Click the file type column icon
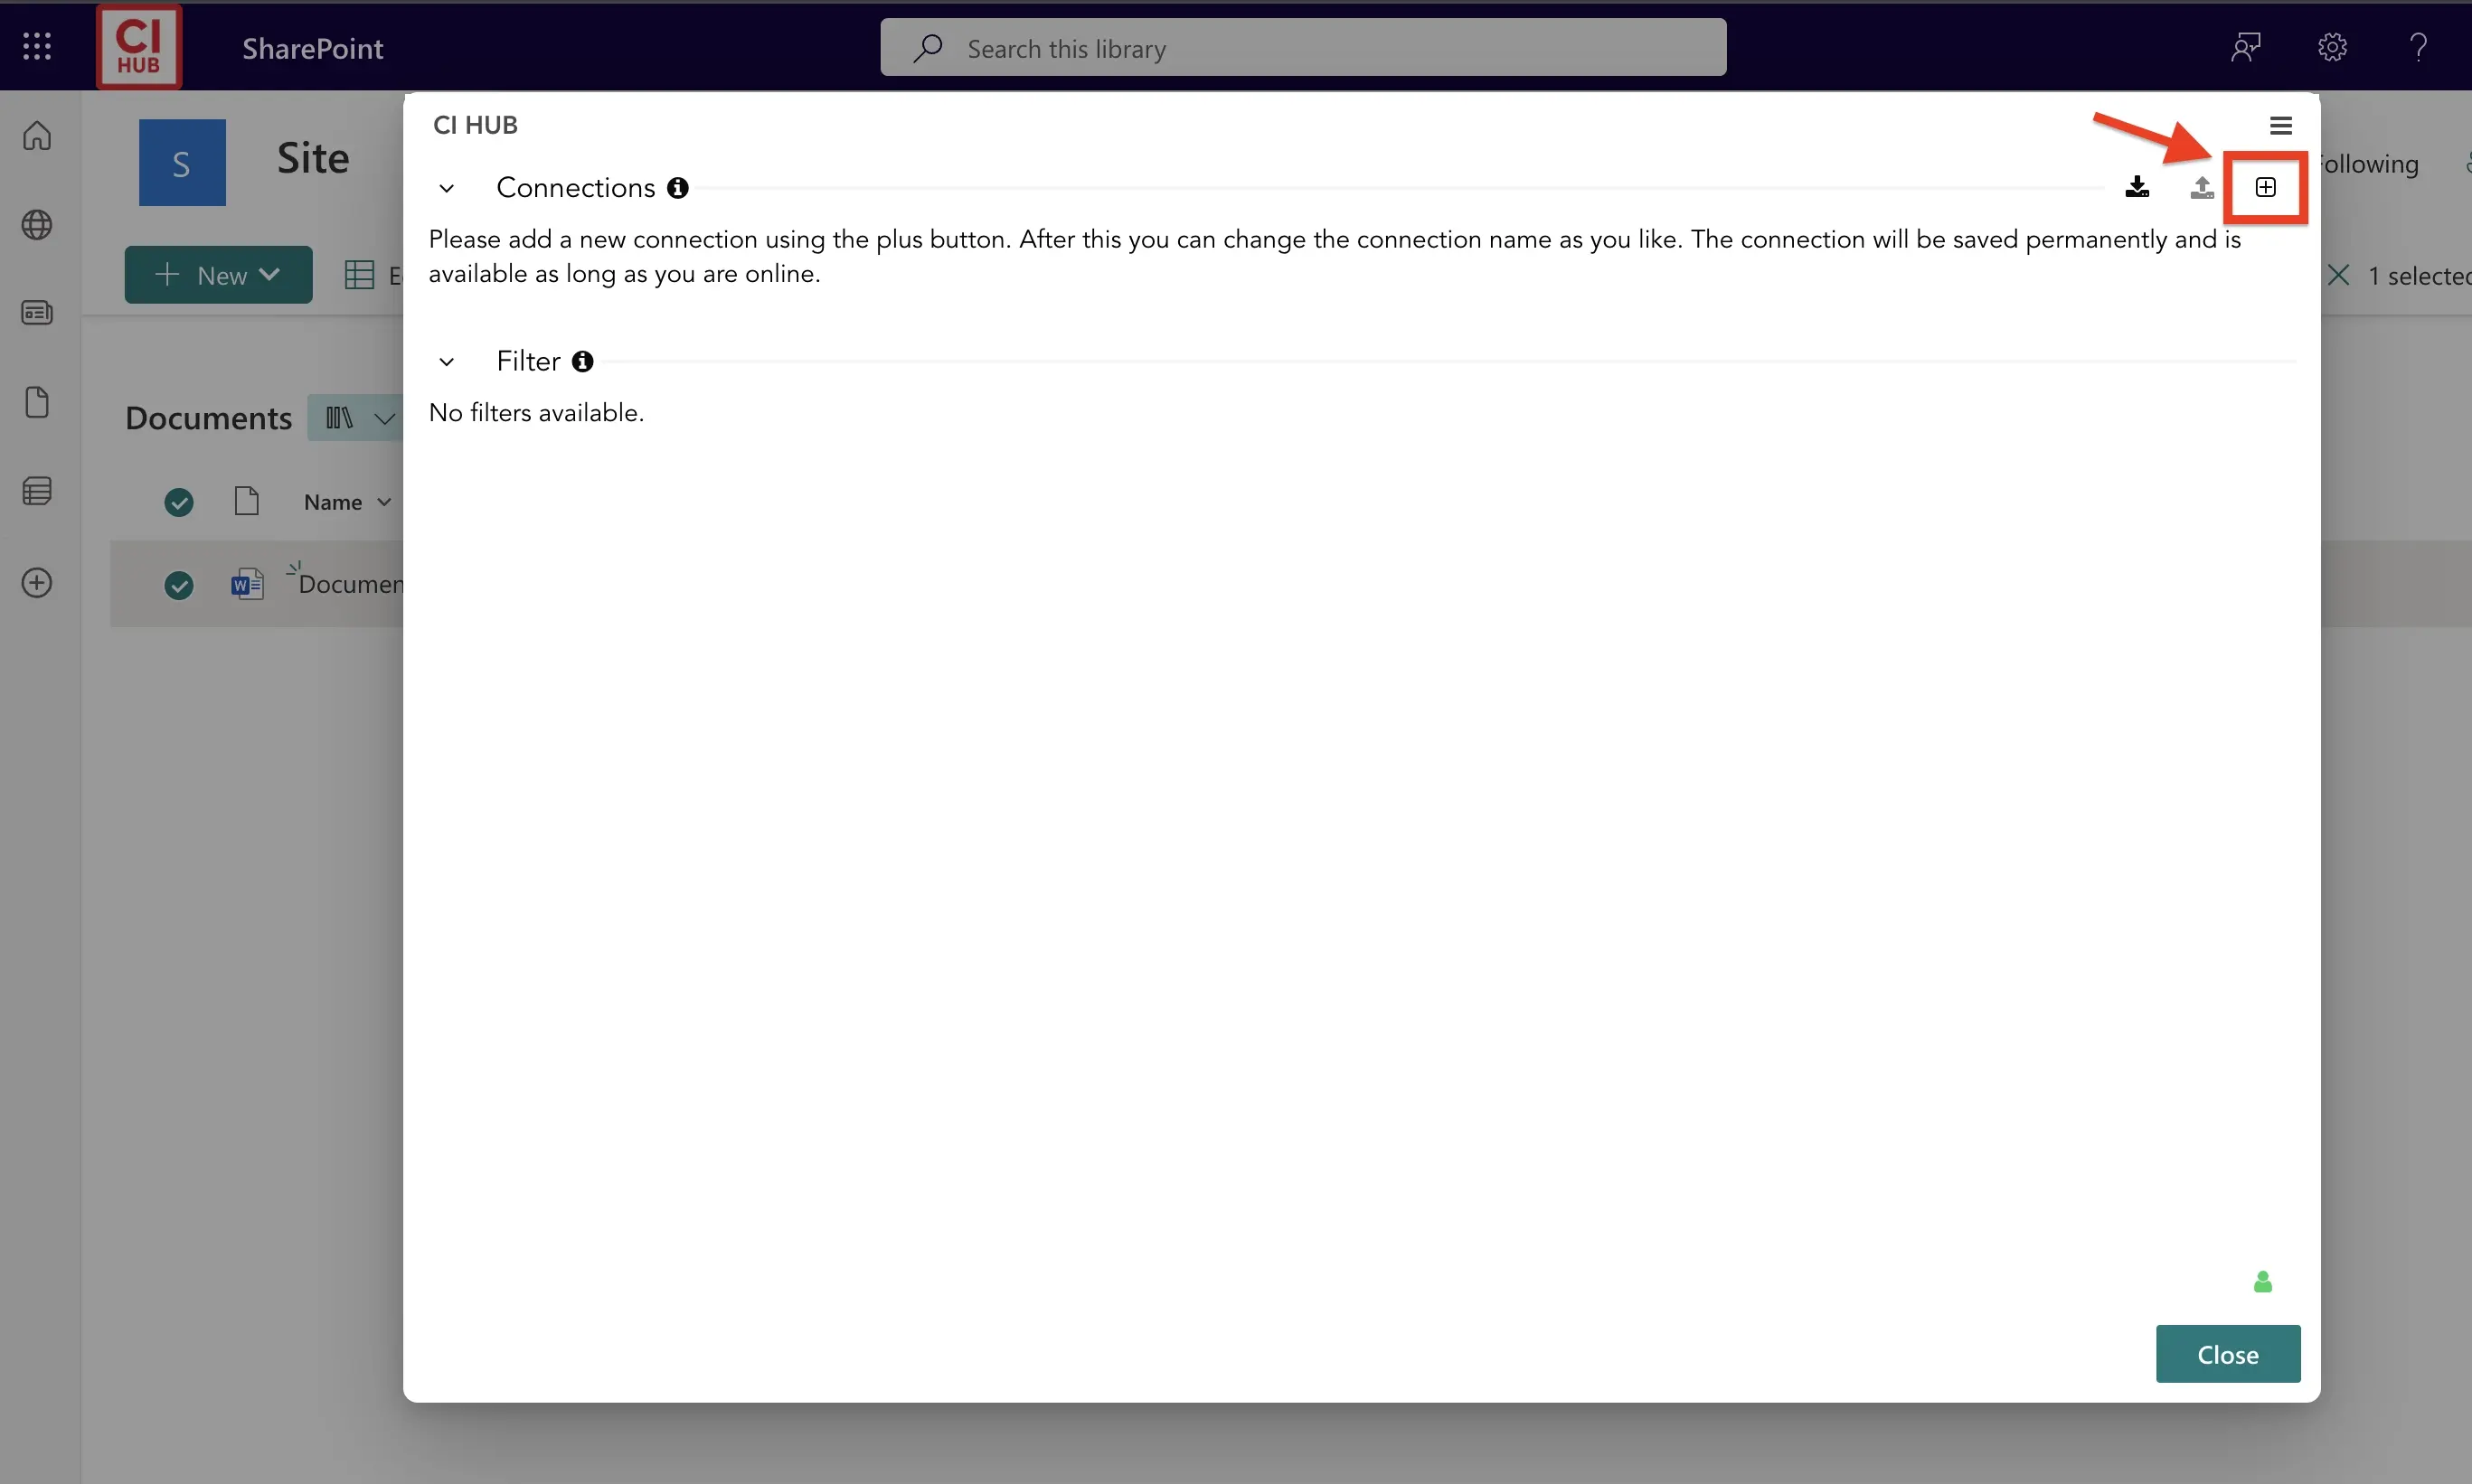 (x=246, y=500)
